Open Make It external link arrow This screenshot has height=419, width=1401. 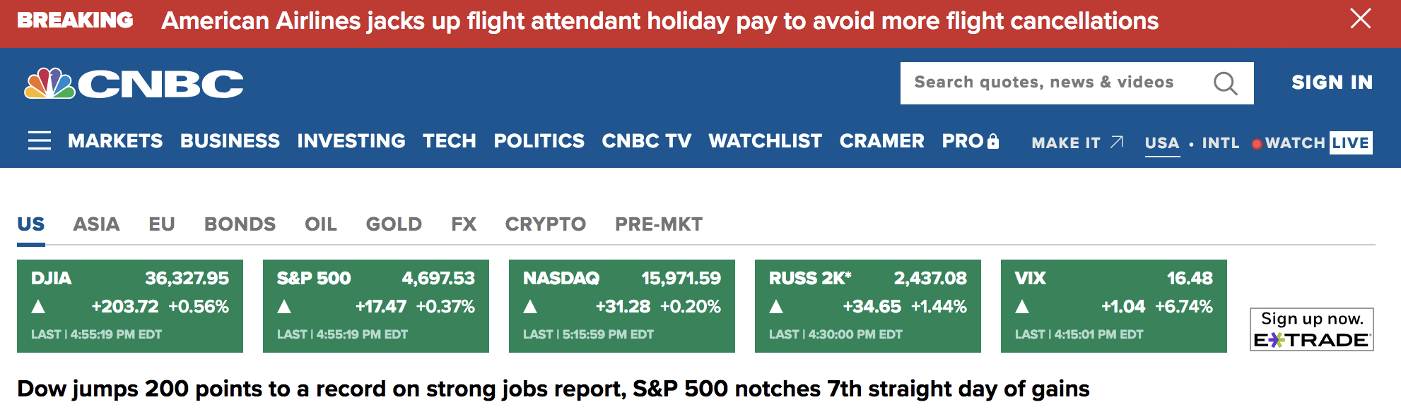[x=1117, y=142]
